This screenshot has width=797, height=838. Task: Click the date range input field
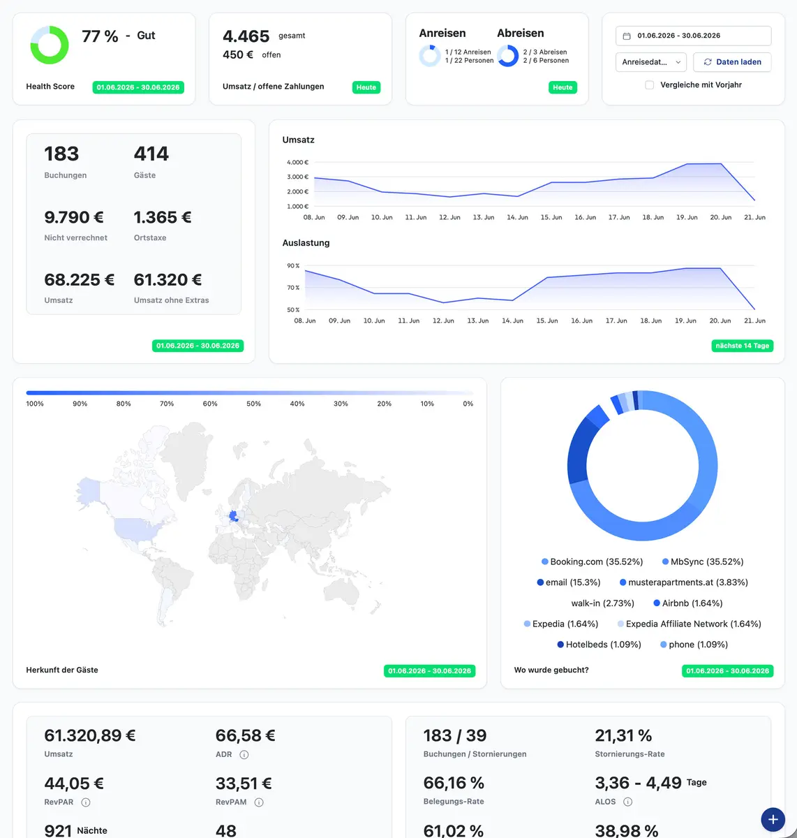point(693,36)
